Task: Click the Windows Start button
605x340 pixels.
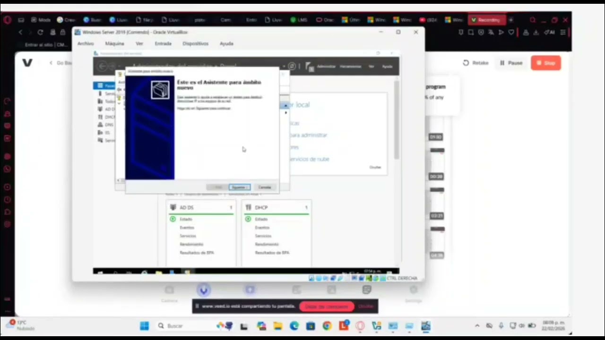Action: (x=144, y=326)
